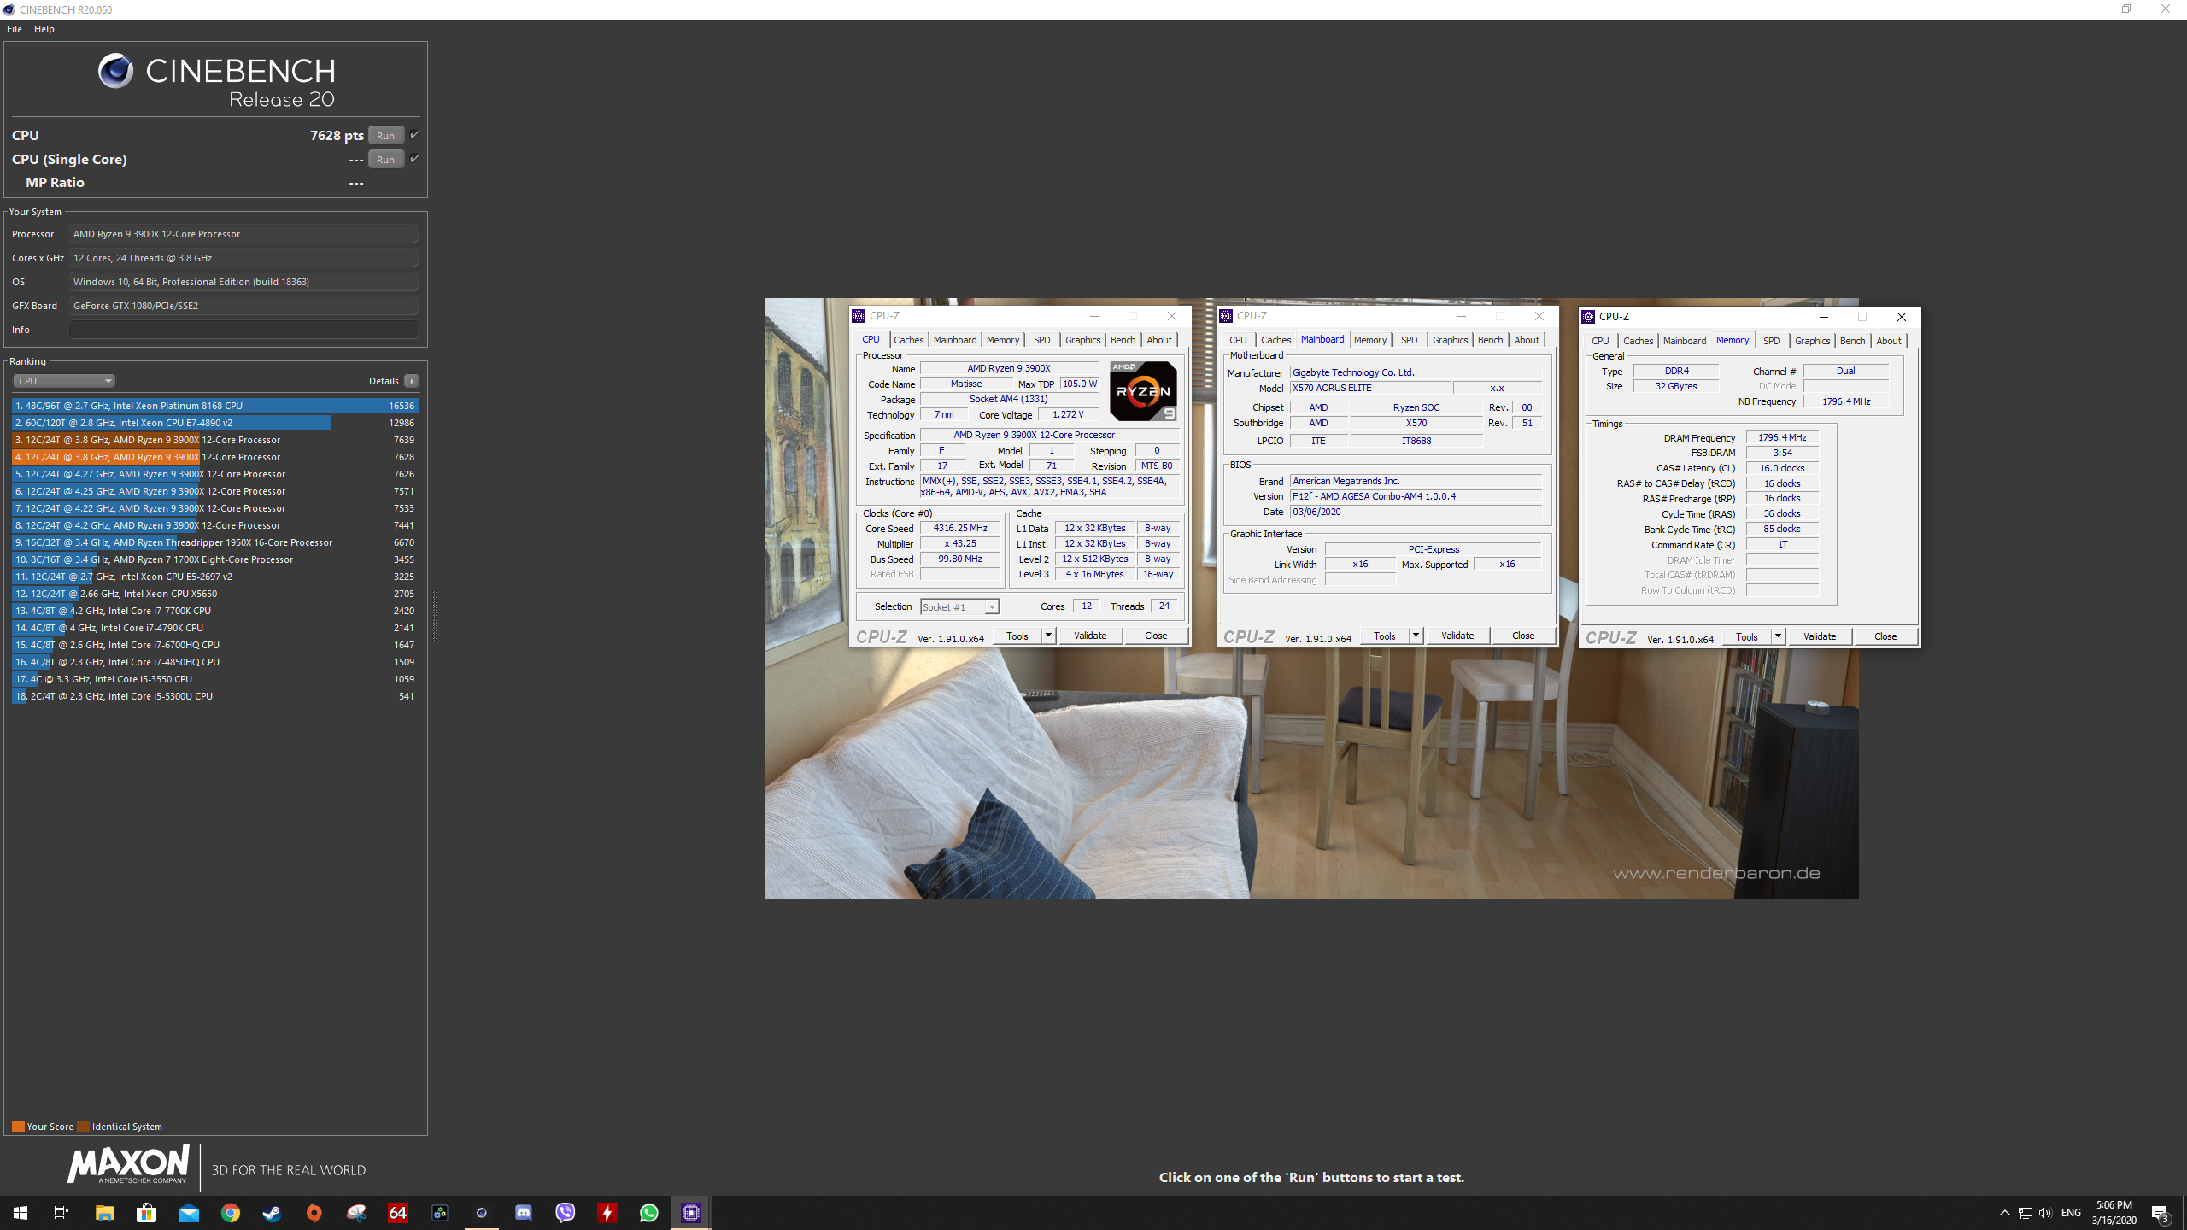Switch to SPD tab in Memory CPU-Z window

point(1771,341)
